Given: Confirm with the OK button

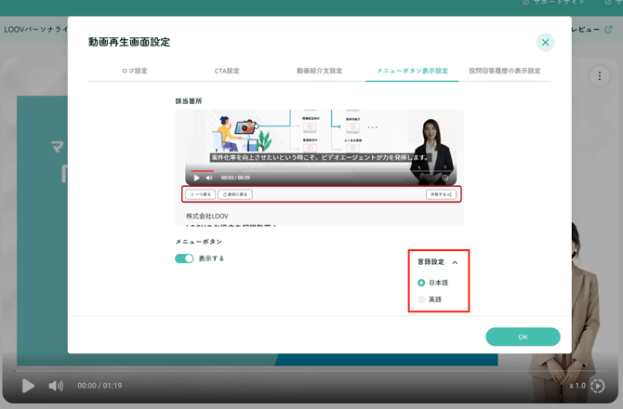Looking at the screenshot, I should (523, 336).
